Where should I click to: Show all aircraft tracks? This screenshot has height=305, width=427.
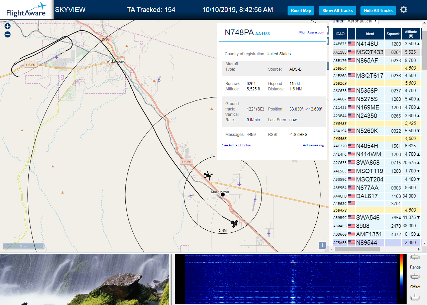point(337,11)
